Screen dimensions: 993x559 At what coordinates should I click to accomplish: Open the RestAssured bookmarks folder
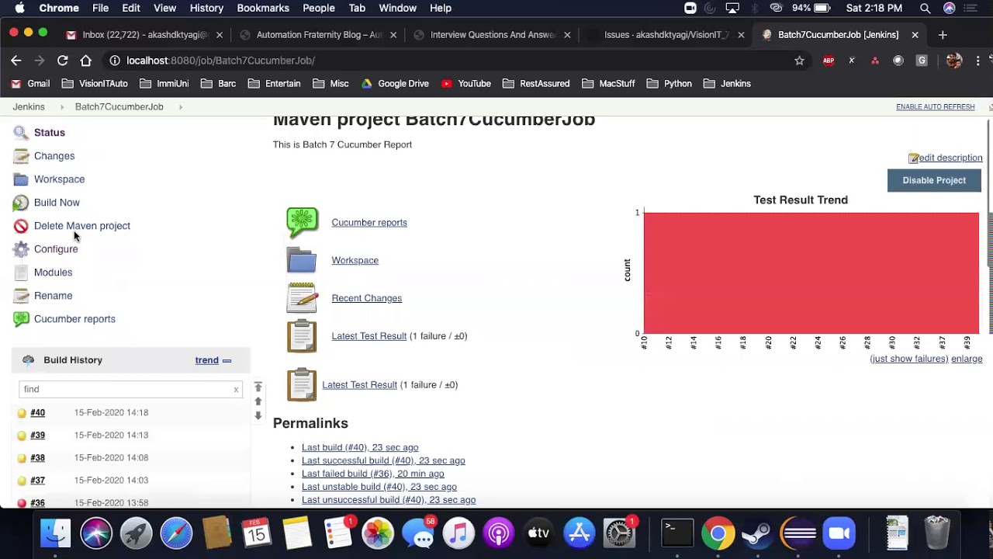[x=535, y=84]
